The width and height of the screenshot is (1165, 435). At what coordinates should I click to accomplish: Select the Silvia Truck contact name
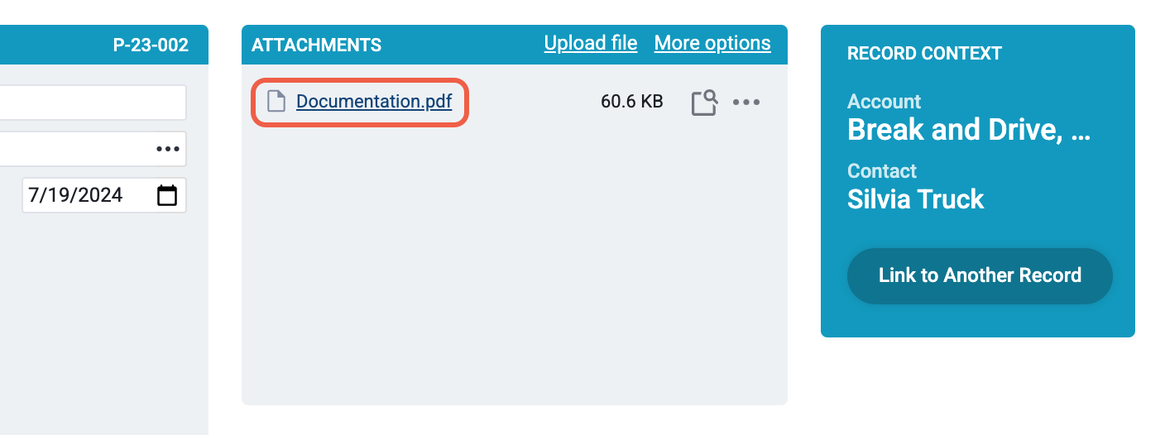point(916,199)
